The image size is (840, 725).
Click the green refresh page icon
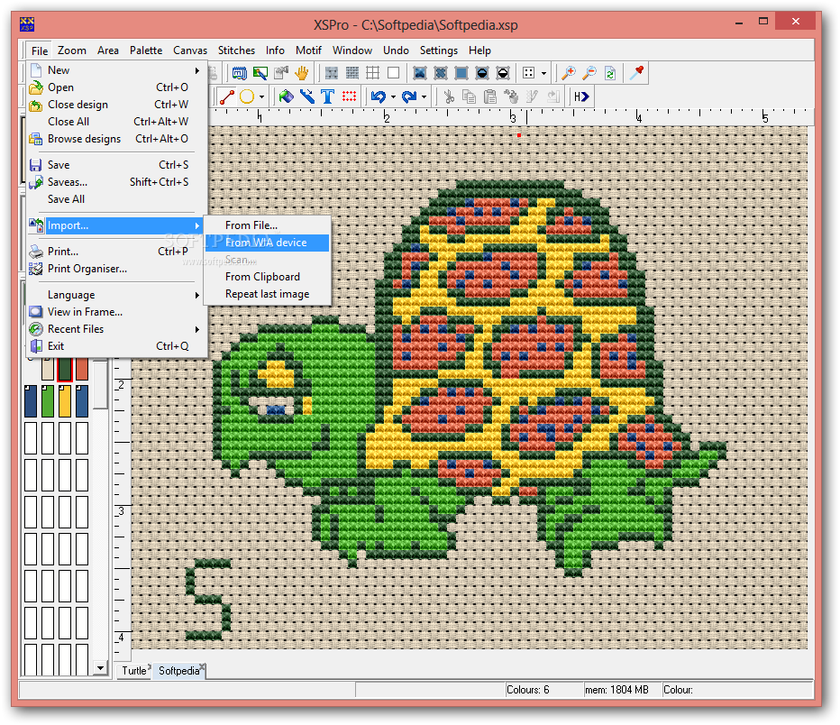pos(610,73)
